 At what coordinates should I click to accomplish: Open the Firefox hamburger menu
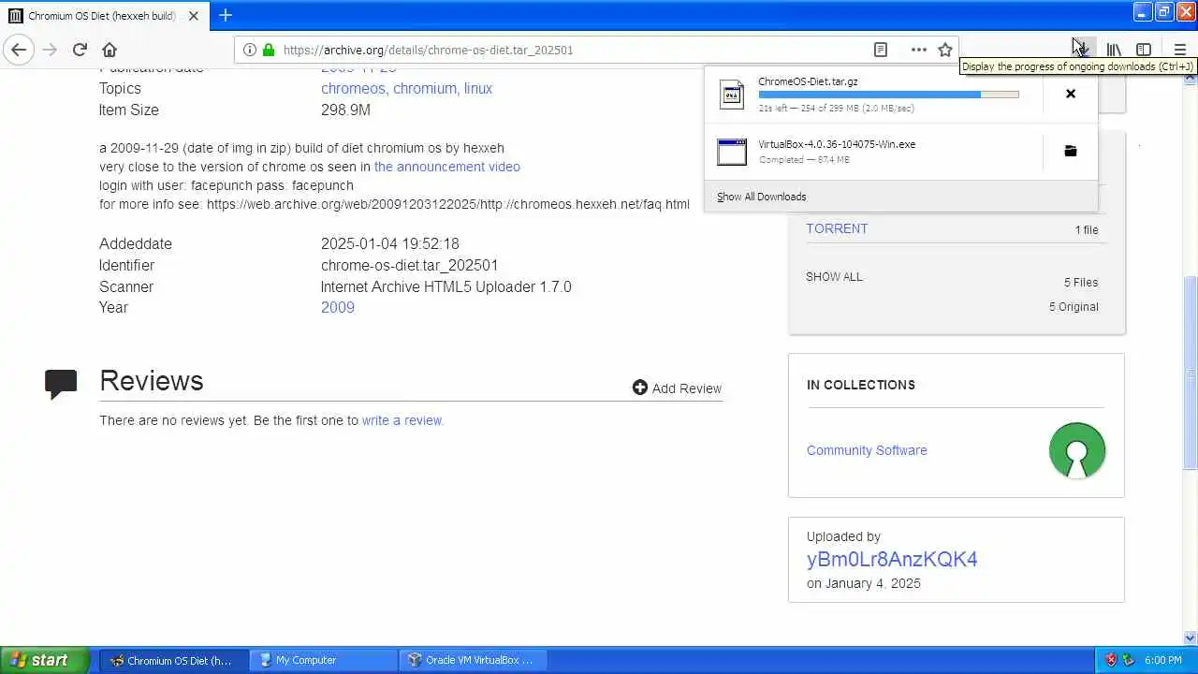1179,50
